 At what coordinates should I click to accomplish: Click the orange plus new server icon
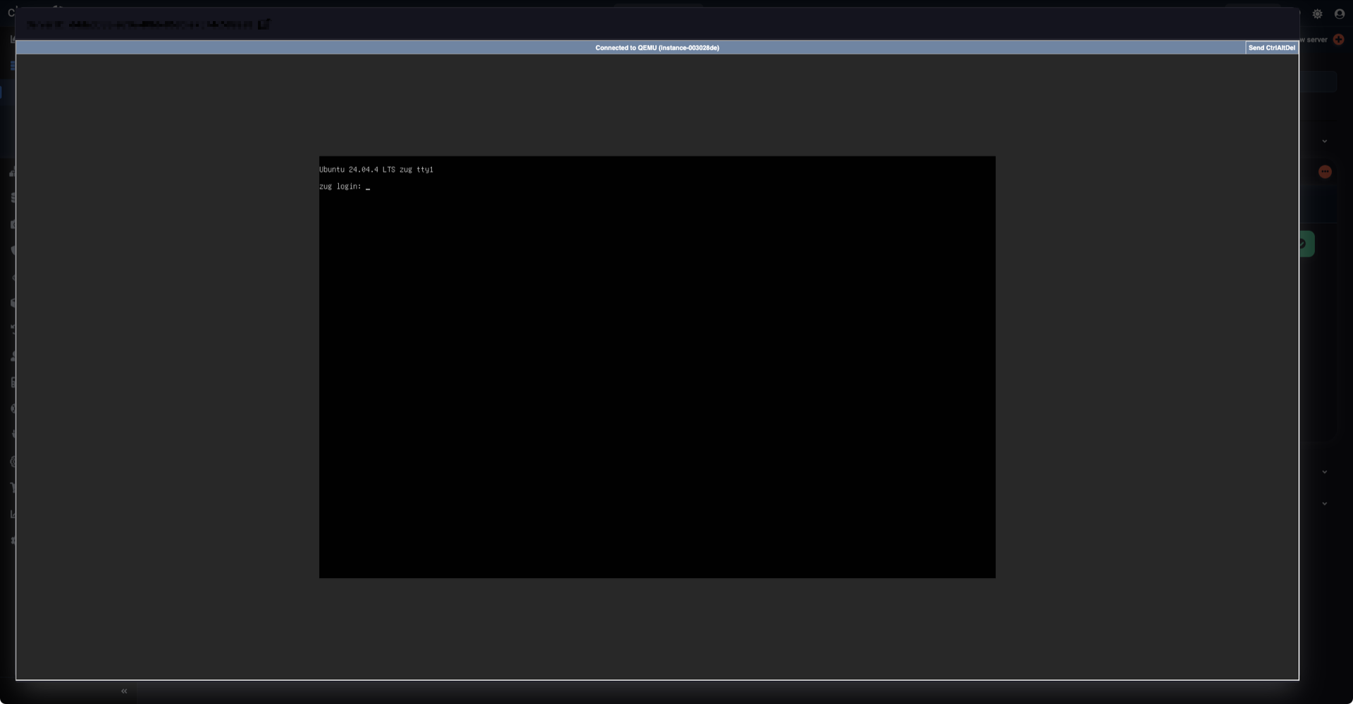tap(1339, 39)
